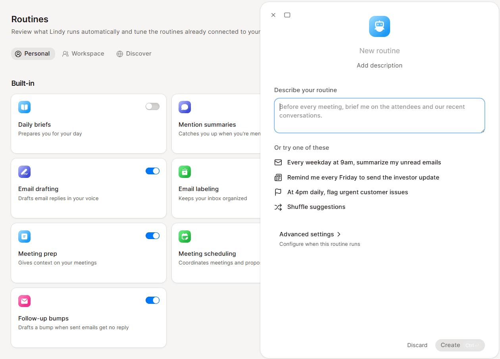500x359 pixels.
Task: Click the people icon in the Workspace tab
Action: (65, 54)
